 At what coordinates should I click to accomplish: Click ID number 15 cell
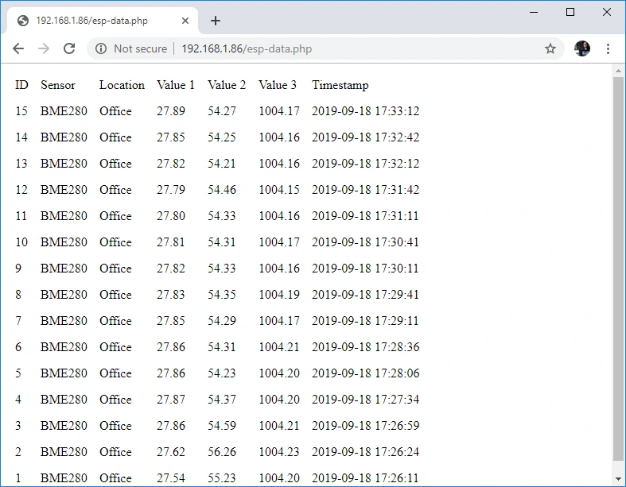[x=21, y=111]
